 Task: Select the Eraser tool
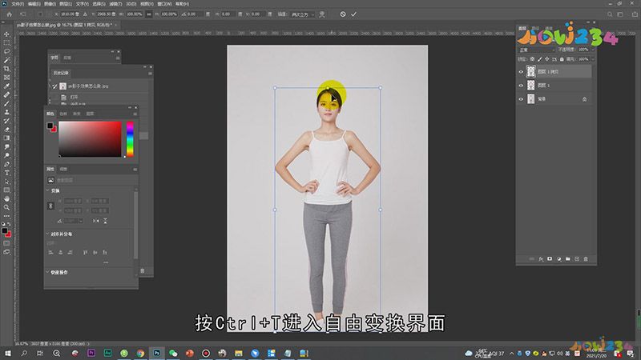(x=6, y=130)
